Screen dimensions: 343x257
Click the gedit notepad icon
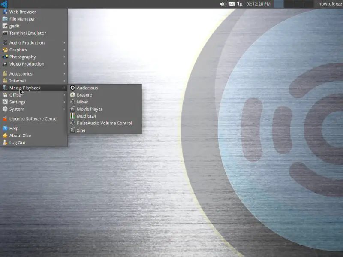(x=5, y=26)
